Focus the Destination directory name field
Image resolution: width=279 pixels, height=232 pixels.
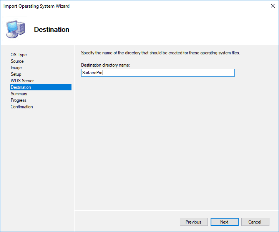point(165,73)
